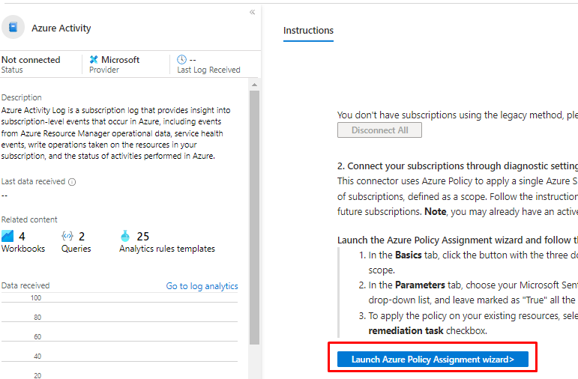The height and width of the screenshot is (379, 578).
Task: Click the Not connected status text
Action: tap(30, 60)
